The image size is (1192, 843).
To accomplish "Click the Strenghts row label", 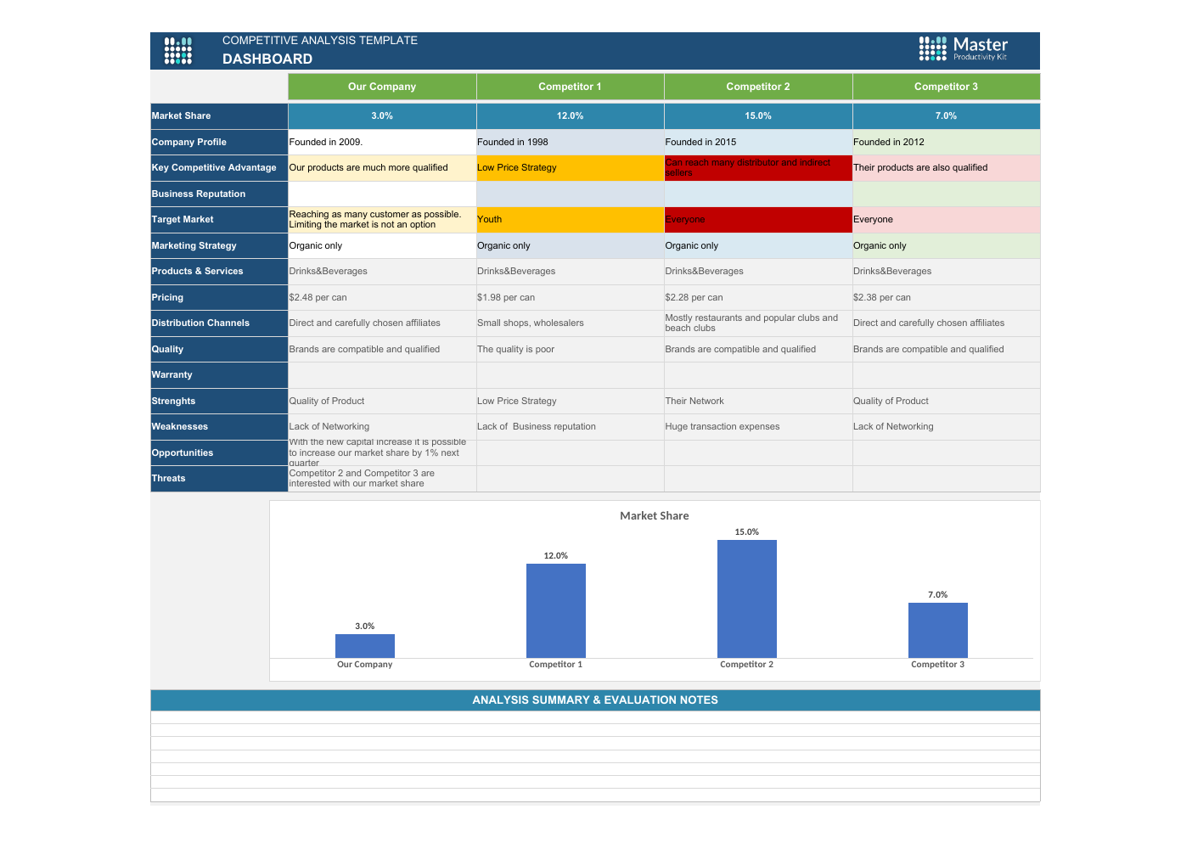I will pos(219,402).
